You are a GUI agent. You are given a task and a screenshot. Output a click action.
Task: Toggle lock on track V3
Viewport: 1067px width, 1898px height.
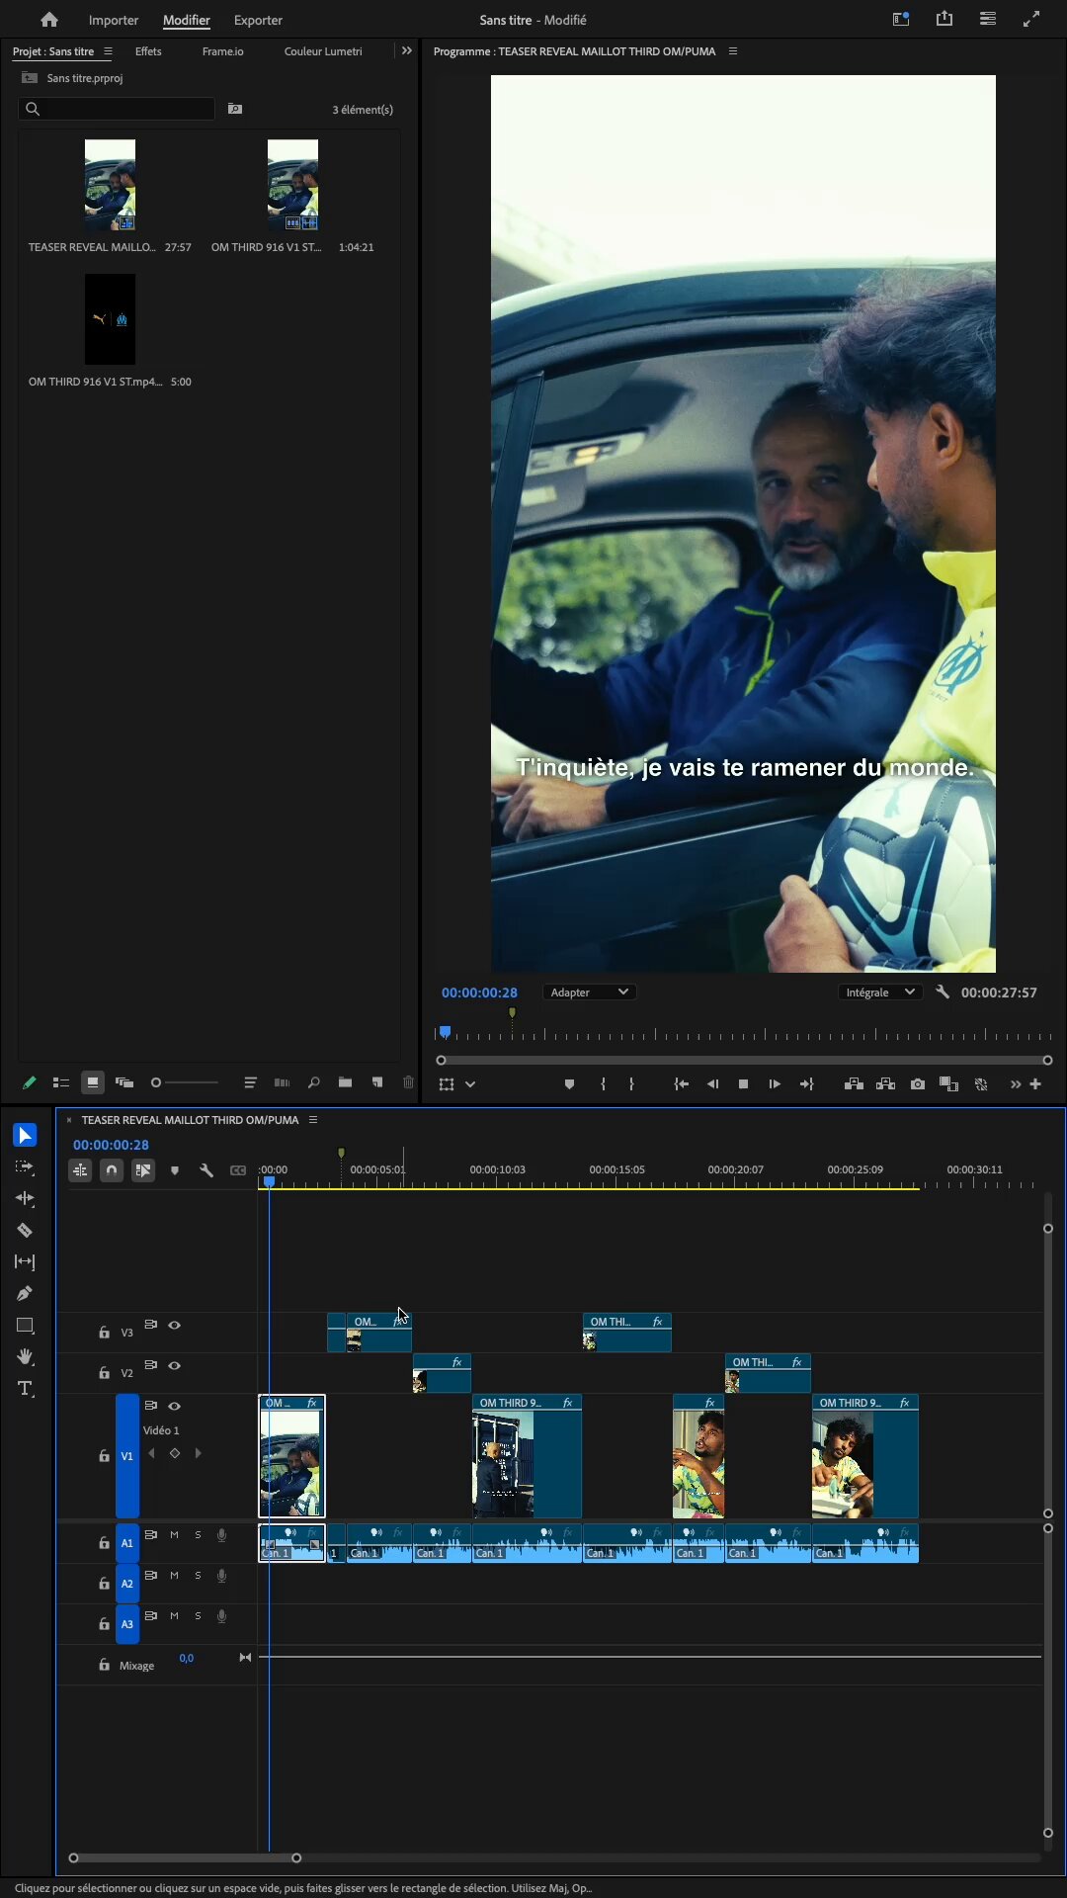(104, 1333)
